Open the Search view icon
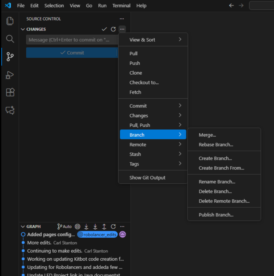The image size is (274, 276). 10,39
